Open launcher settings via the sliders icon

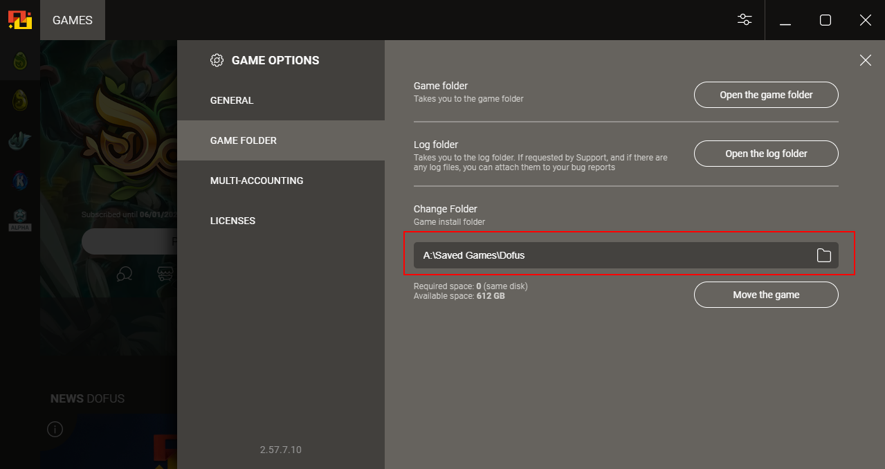(x=745, y=20)
